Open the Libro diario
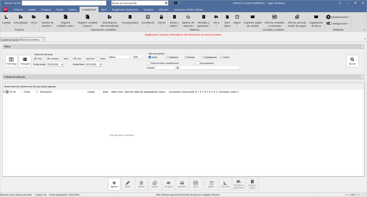This screenshot has width=367, height=197. (x=227, y=20)
